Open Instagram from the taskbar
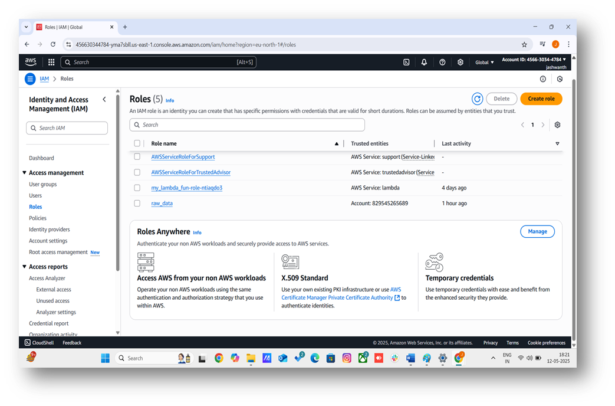This screenshot has height=406, width=615. pyautogui.click(x=347, y=358)
